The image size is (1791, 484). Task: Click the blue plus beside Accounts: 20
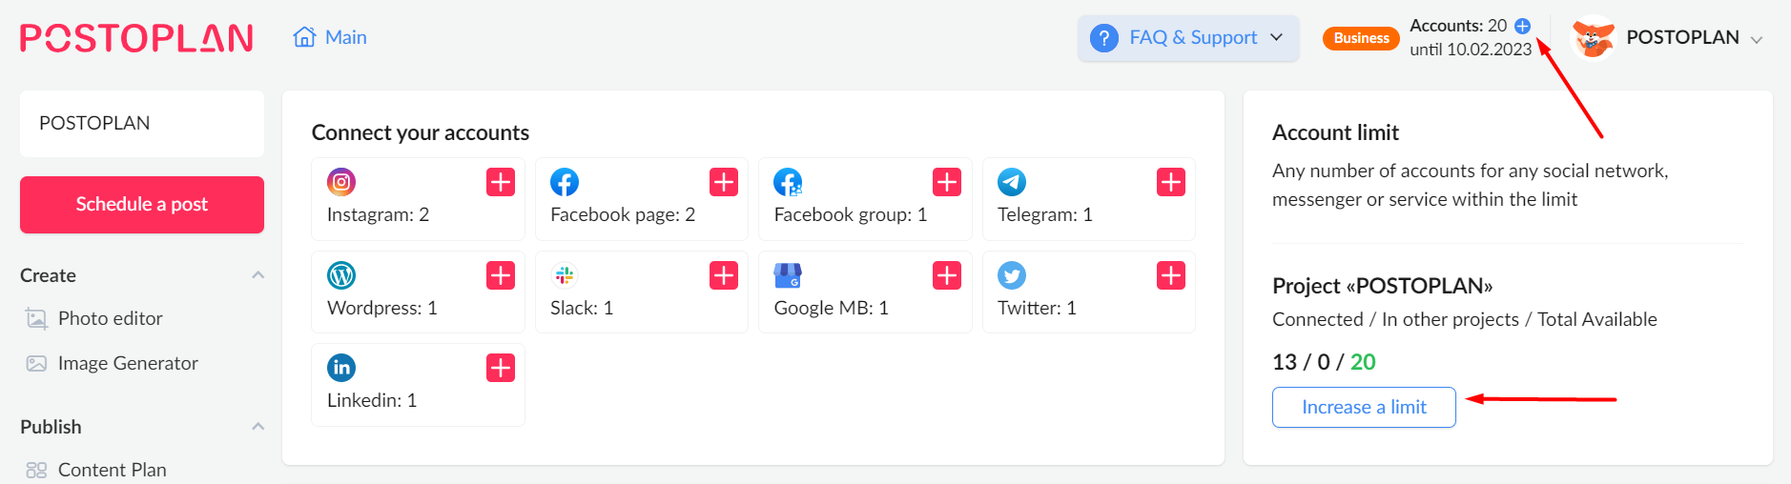pos(1523,26)
